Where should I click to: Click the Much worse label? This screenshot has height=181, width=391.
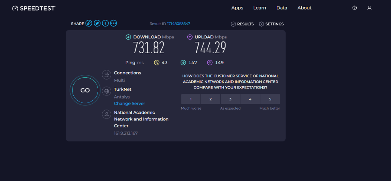(191, 108)
